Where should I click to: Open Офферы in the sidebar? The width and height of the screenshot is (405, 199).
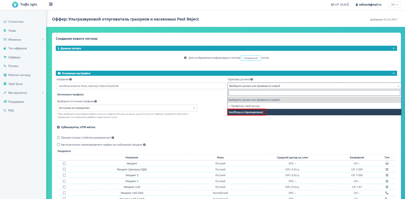pyautogui.click(x=14, y=57)
